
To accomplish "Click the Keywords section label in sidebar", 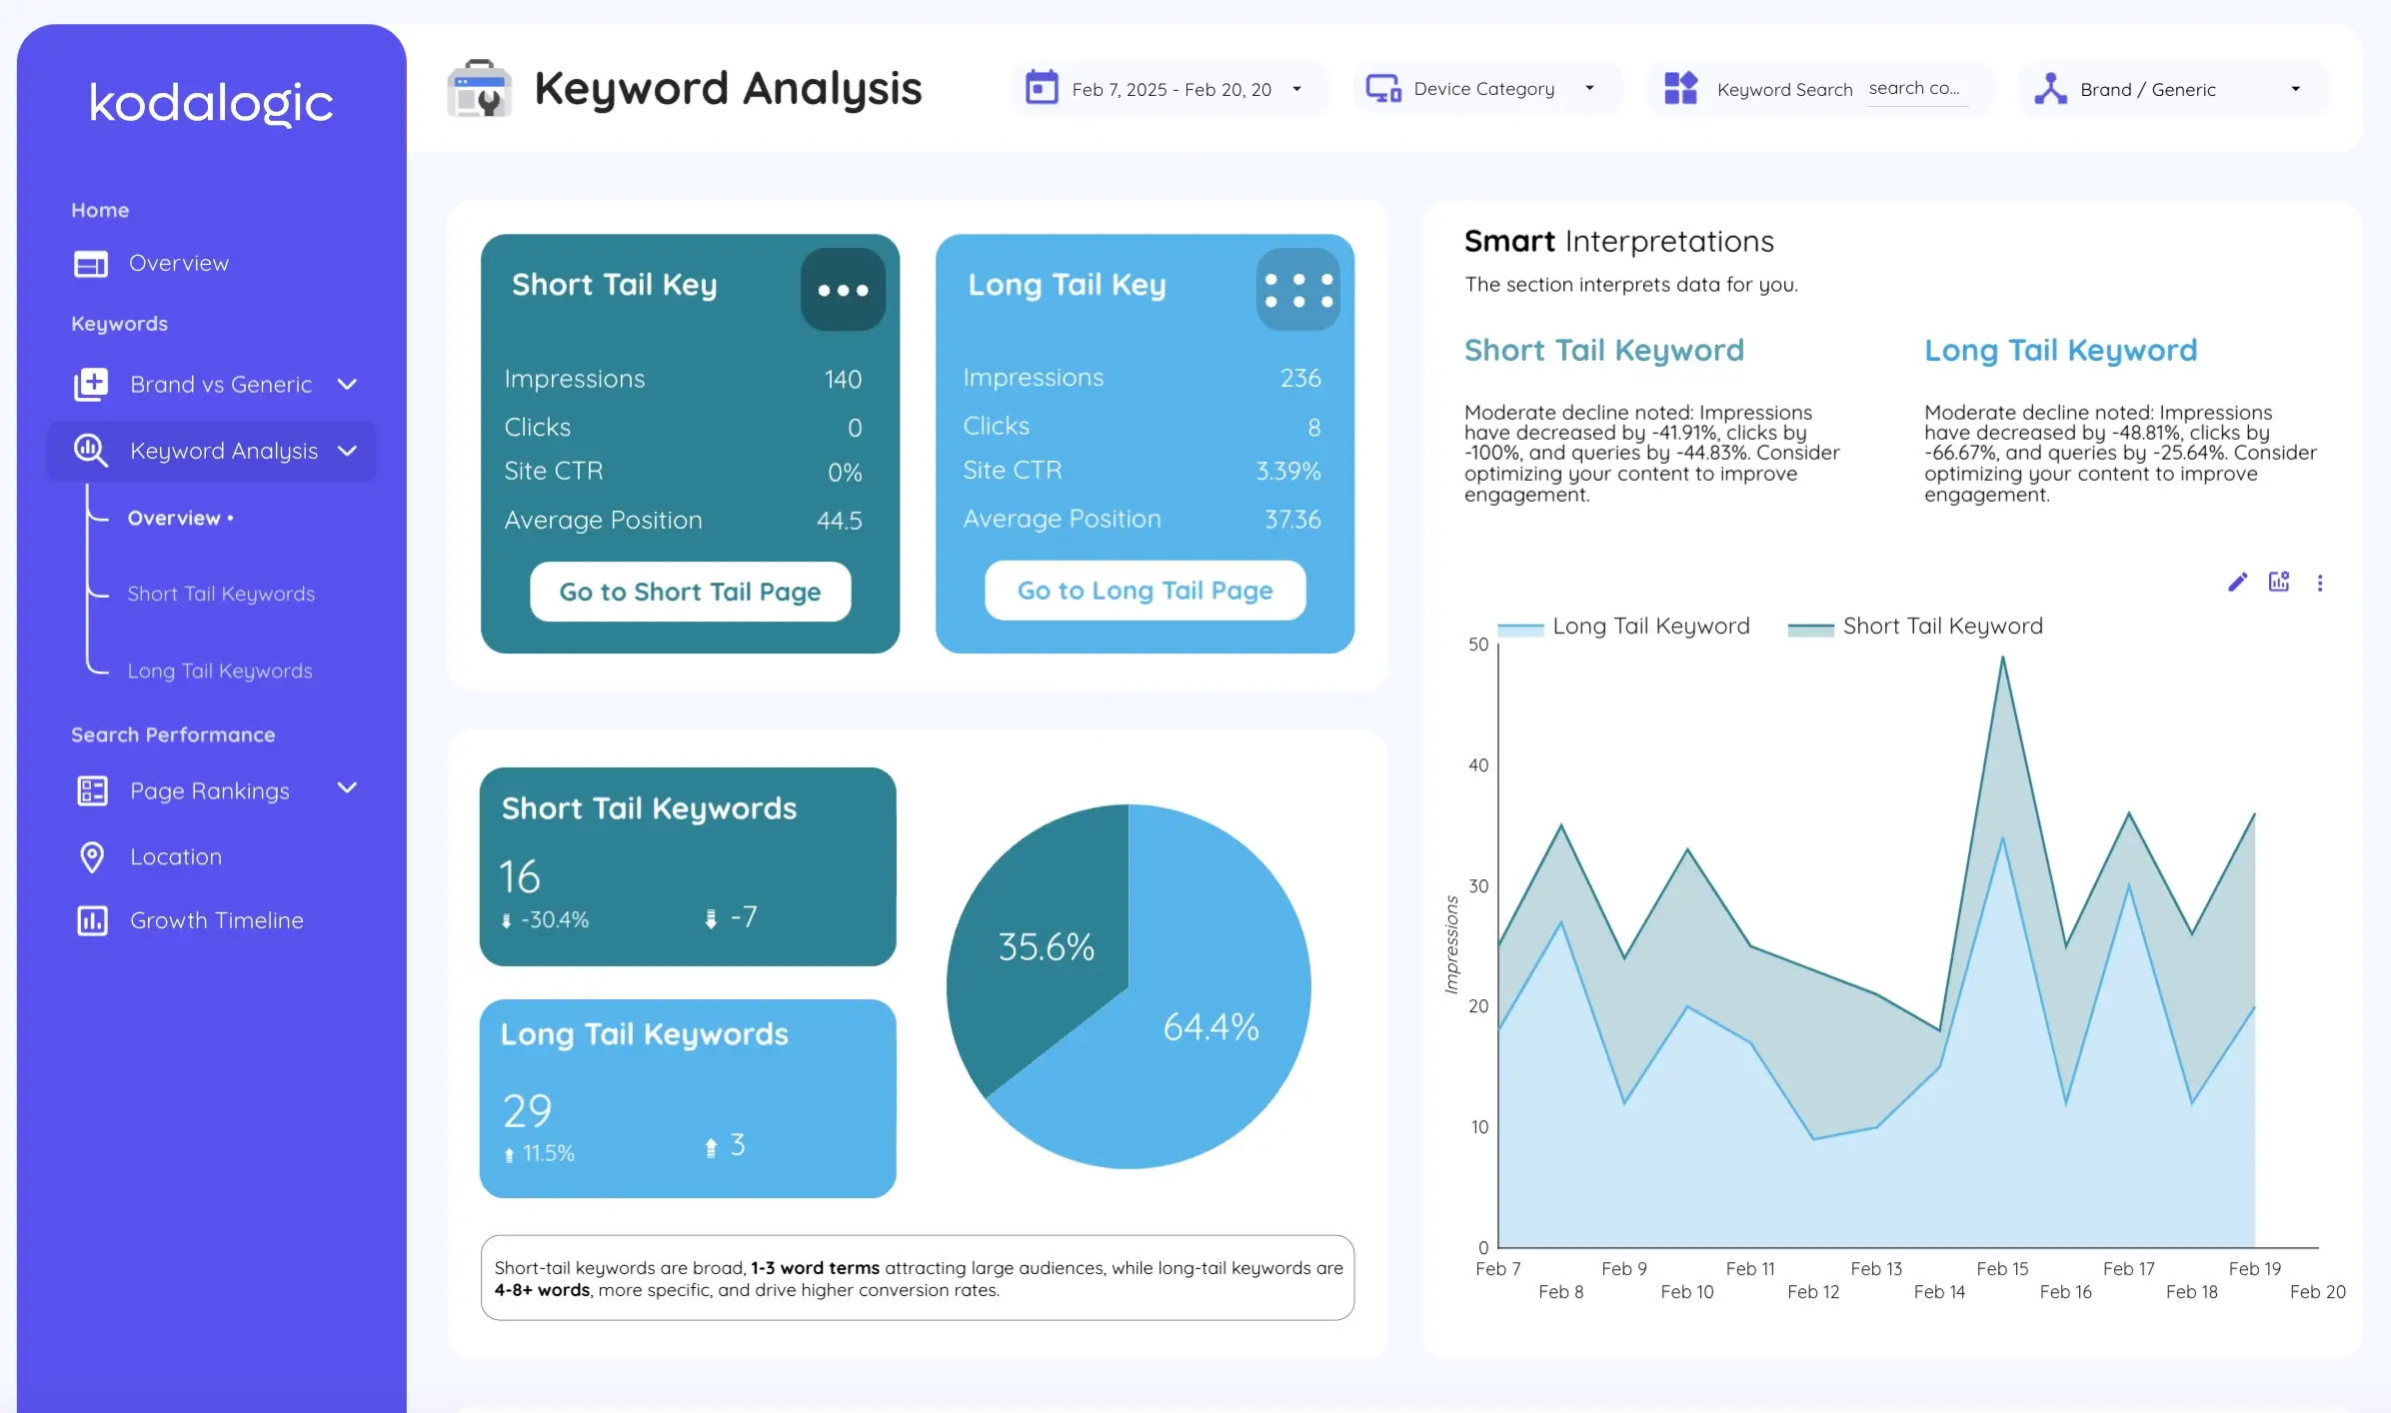I will tap(119, 324).
